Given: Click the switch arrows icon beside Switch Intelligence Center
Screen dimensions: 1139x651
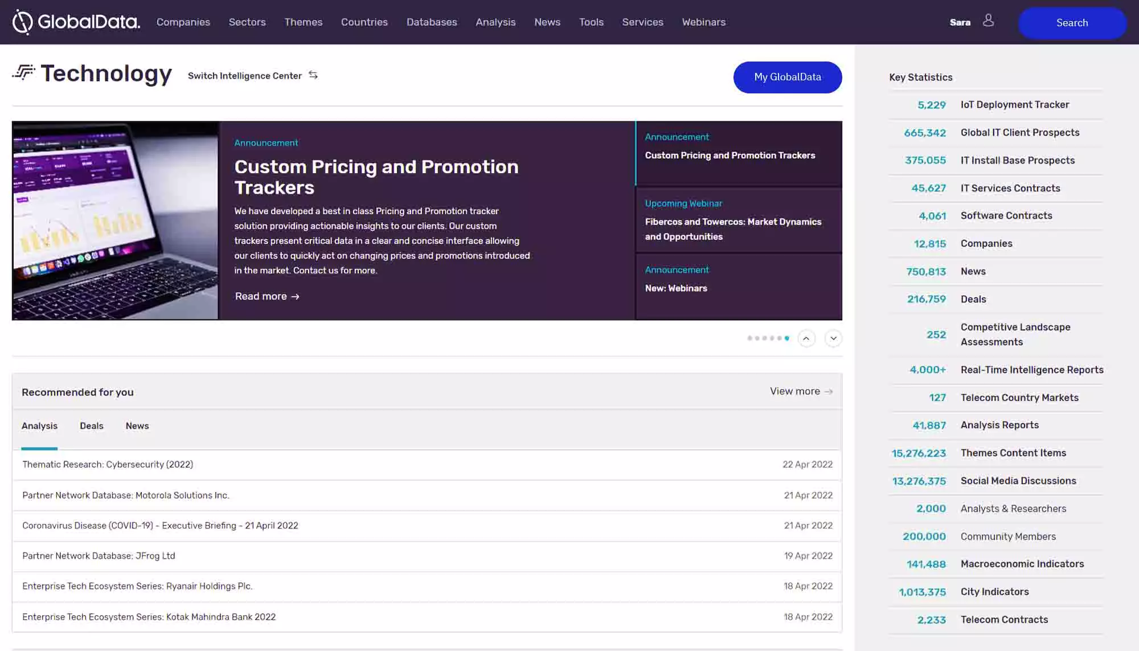Looking at the screenshot, I should 313,75.
